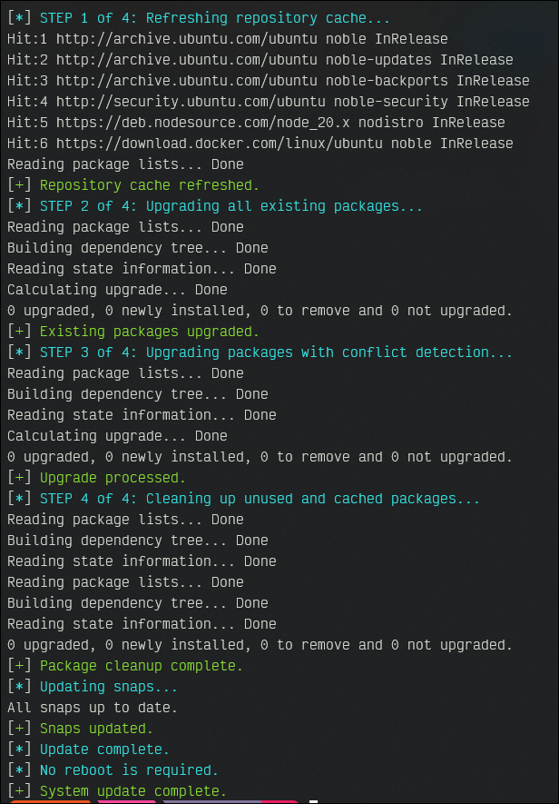Click the 'Snaps updated.' status line
The height and width of the screenshot is (804, 559).
point(96,729)
